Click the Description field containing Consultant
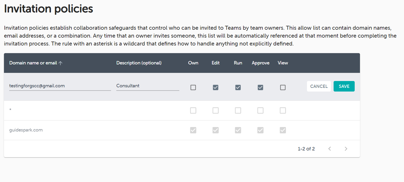 pos(147,86)
